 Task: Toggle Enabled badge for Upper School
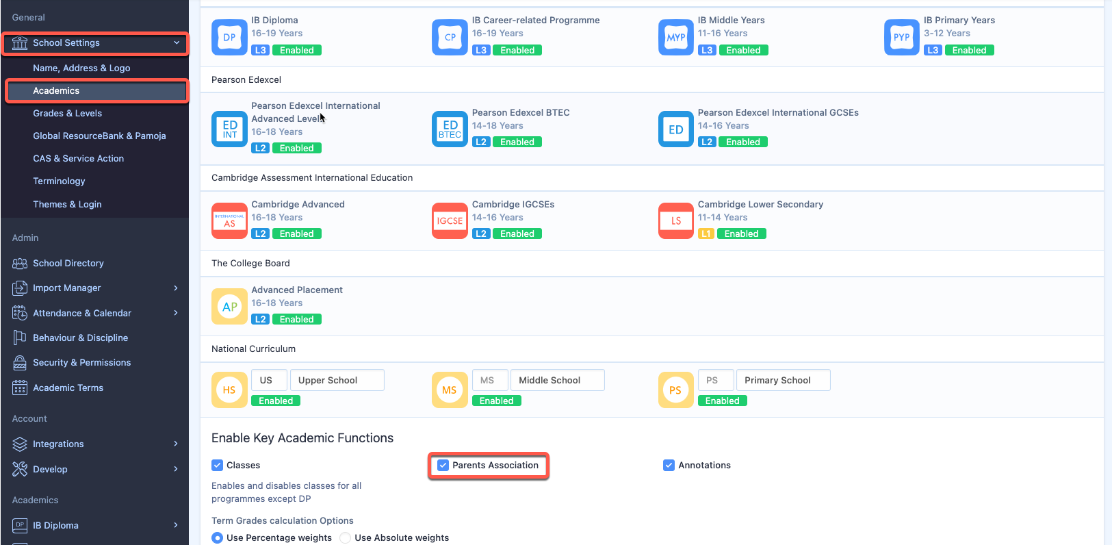tap(276, 401)
